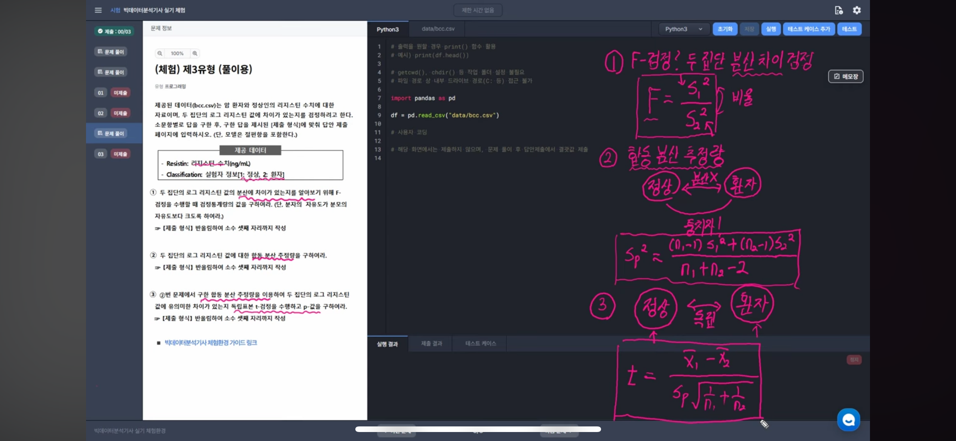The width and height of the screenshot is (956, 441).
Task: Click the # 사용자 코딩 comment line
Action: click(x=409, y=132)
